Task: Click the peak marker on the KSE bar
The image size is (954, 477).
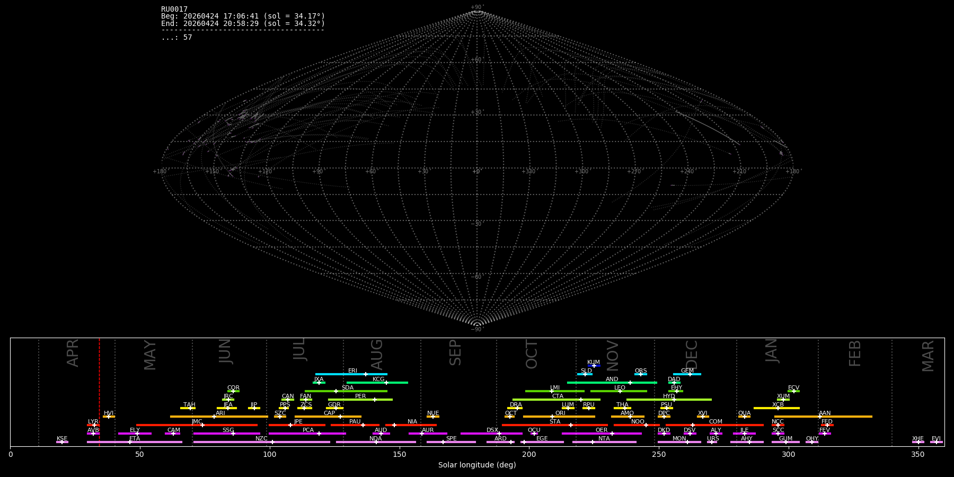Action: click(x=62, y=442)
